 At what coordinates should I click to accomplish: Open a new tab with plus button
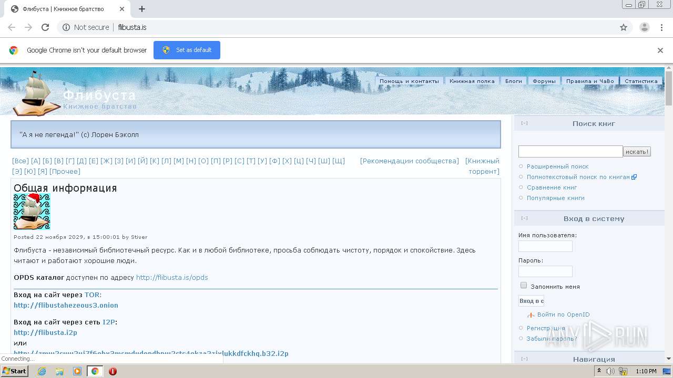(142, 9)
